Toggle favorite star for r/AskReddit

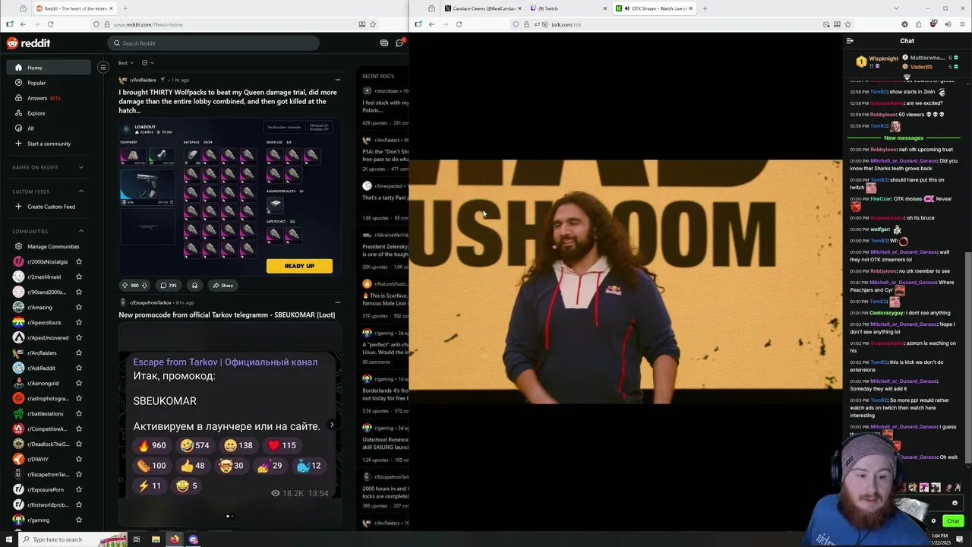(x=78, y=368)
